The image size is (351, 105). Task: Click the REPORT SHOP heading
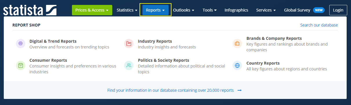point(26,25)
